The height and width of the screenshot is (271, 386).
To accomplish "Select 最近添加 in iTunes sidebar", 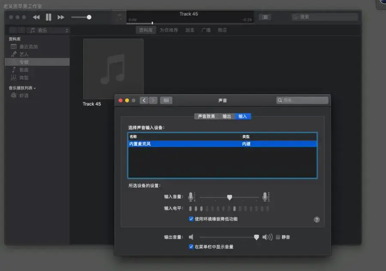I will (x=37, y=46).
